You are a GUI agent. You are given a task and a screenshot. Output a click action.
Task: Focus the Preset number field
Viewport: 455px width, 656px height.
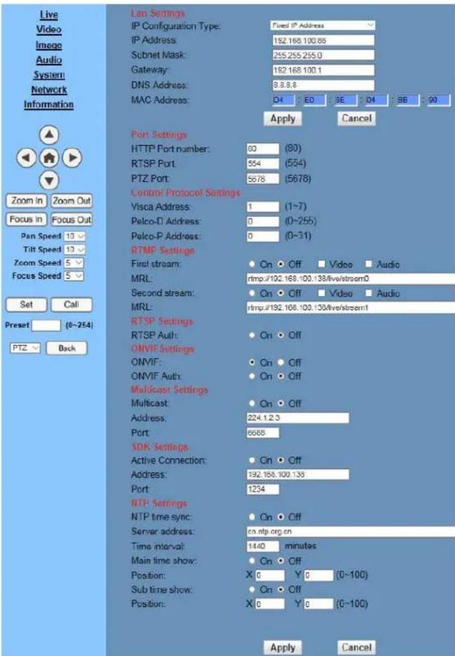[x=46, y=325]
